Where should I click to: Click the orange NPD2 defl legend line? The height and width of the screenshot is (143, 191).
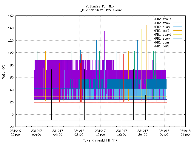[178, 31]
